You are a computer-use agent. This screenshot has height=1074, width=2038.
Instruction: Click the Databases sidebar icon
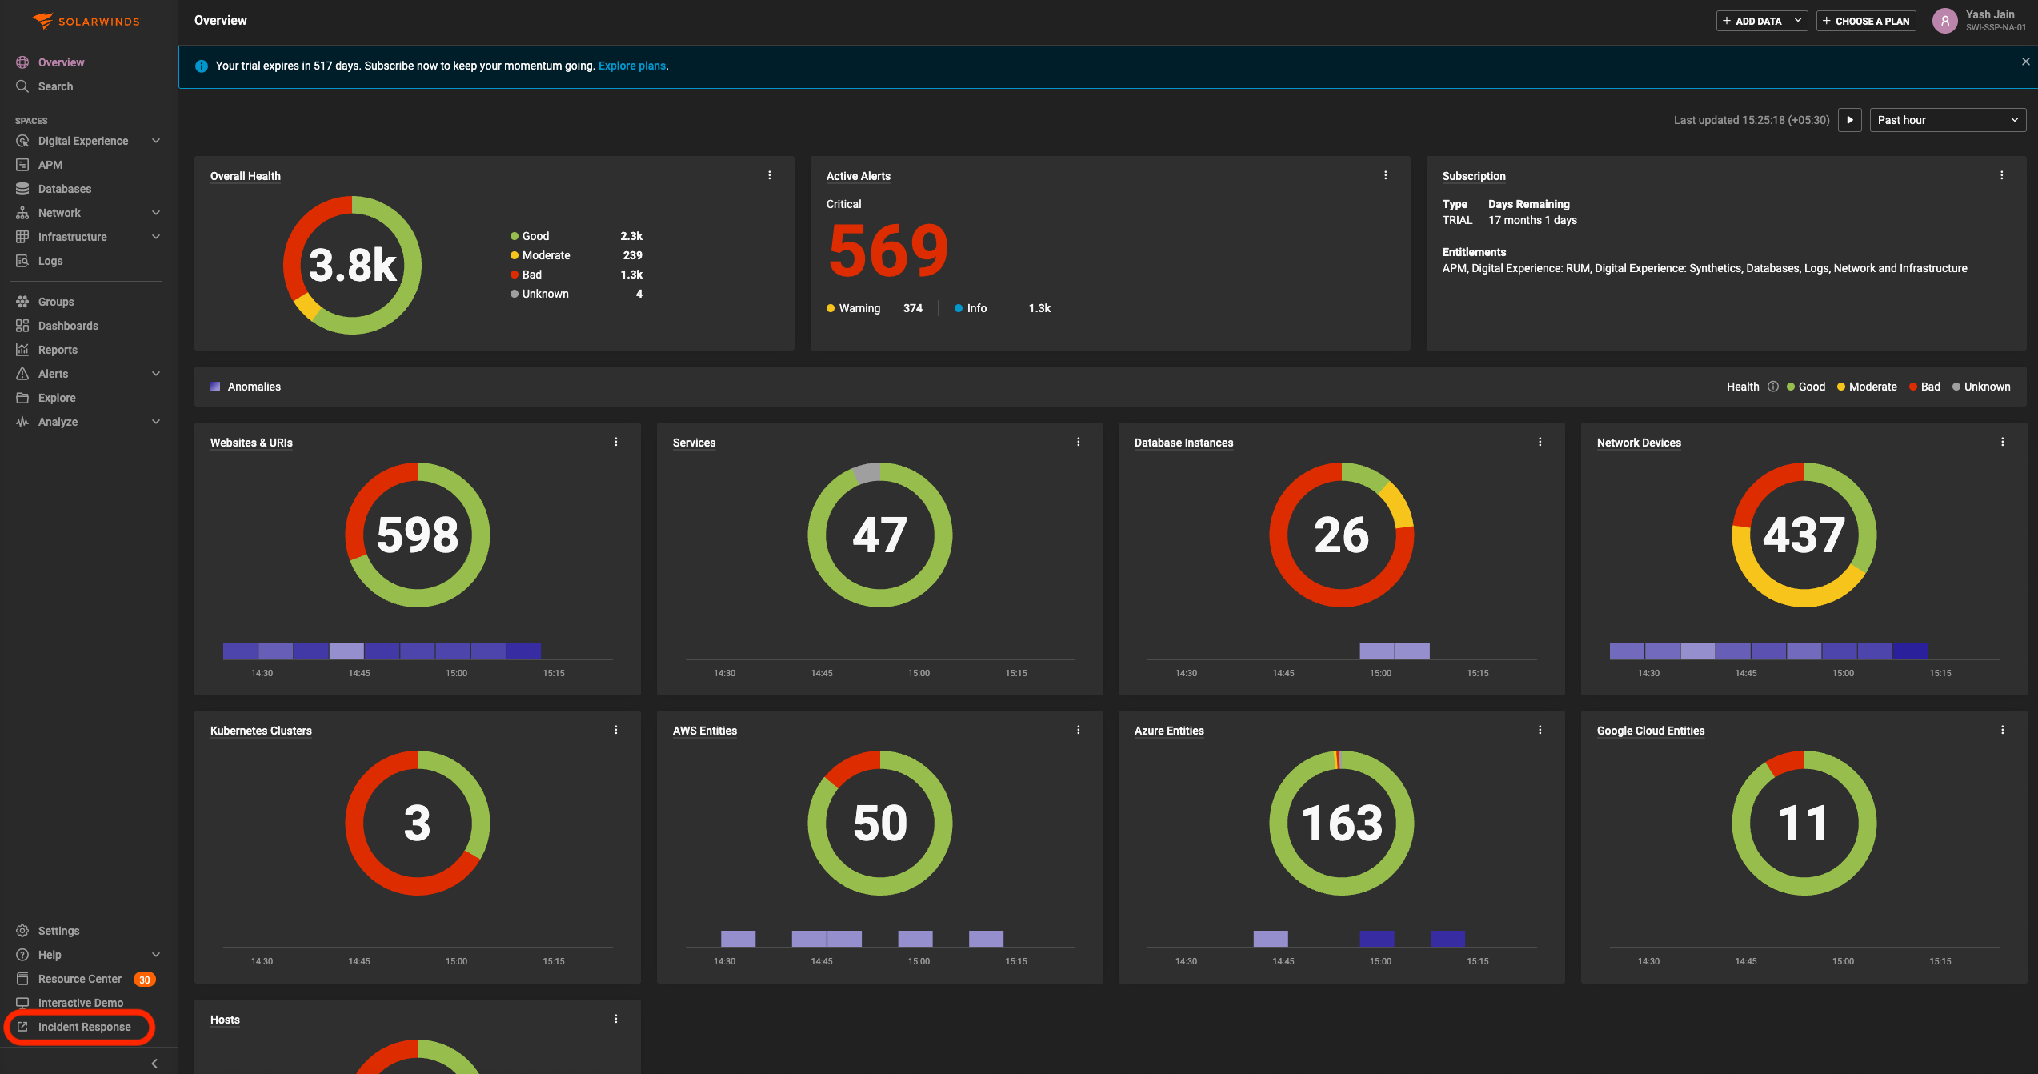point(22,189)
